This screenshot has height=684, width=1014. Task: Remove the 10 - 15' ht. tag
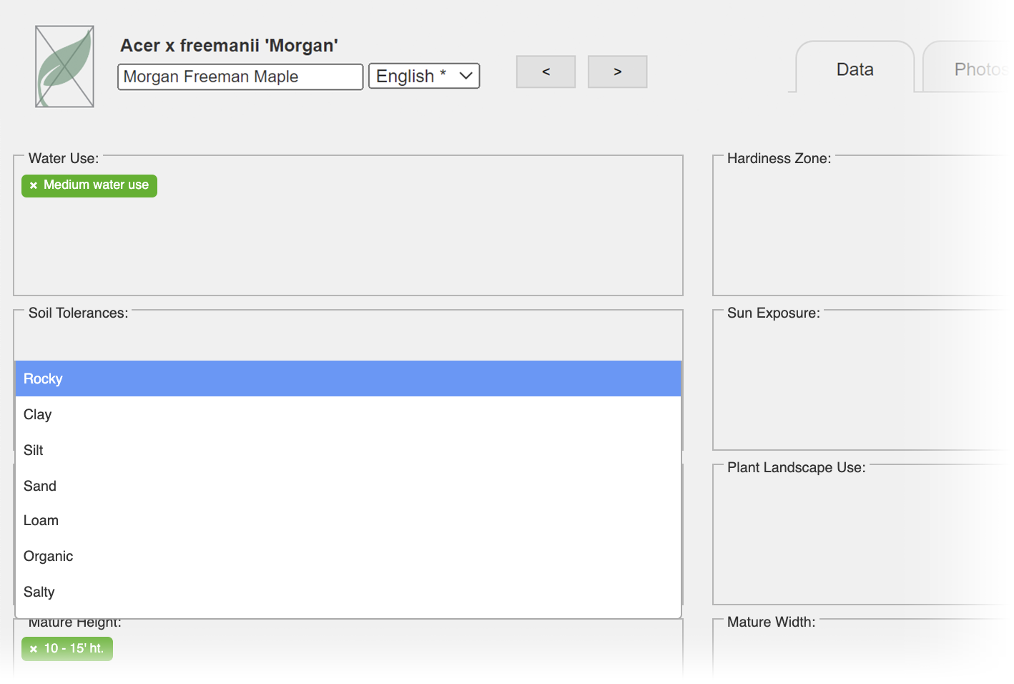click(x=33, y=649)
